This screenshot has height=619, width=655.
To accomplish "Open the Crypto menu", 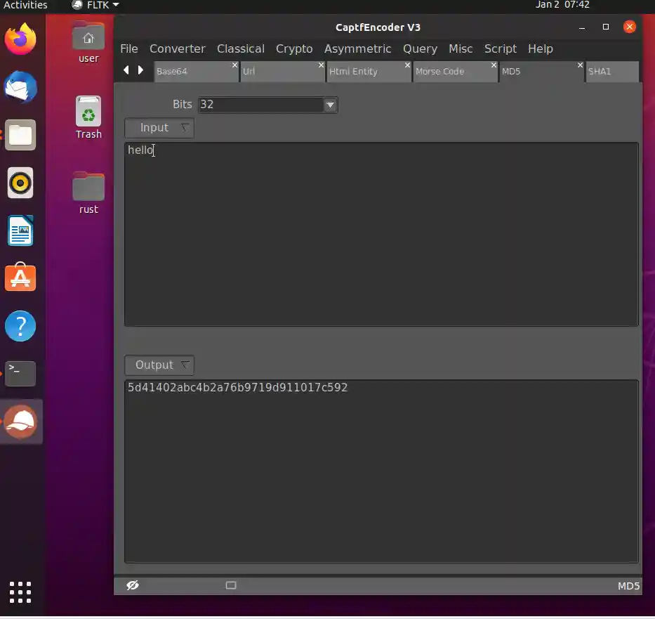I will click(x=294, y=48).
